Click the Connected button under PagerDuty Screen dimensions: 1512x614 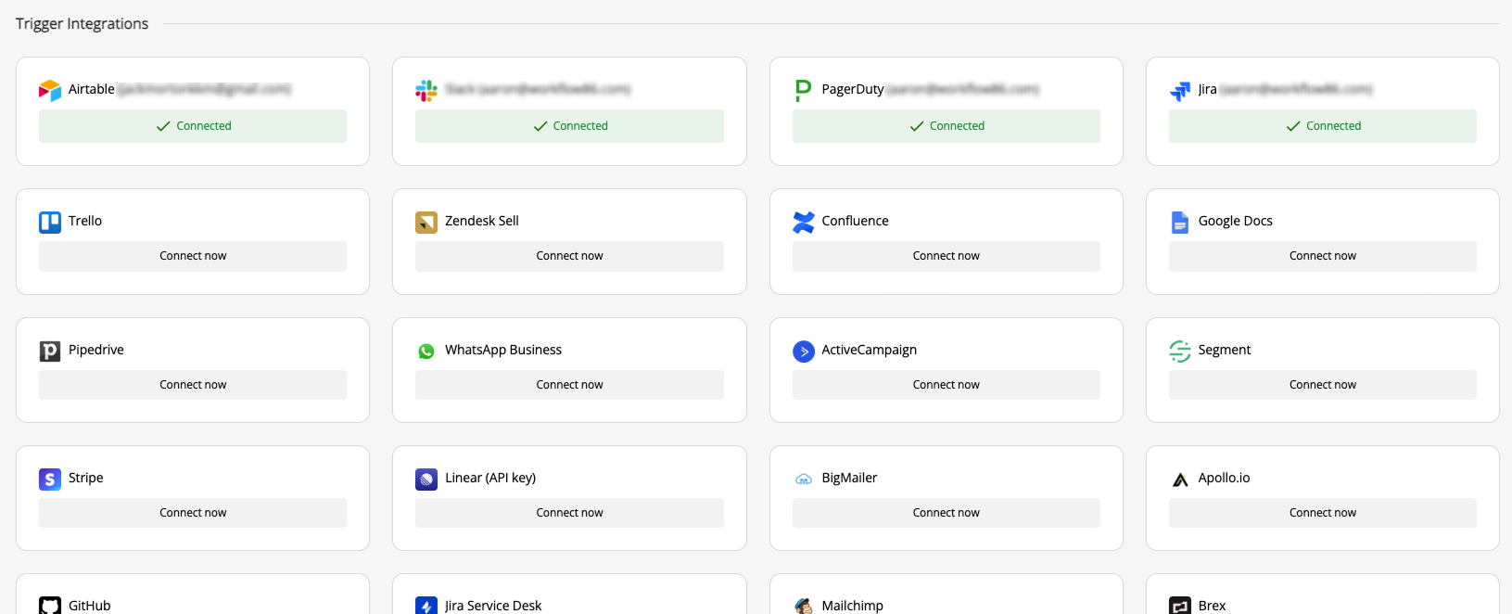[x=946, y=126]
